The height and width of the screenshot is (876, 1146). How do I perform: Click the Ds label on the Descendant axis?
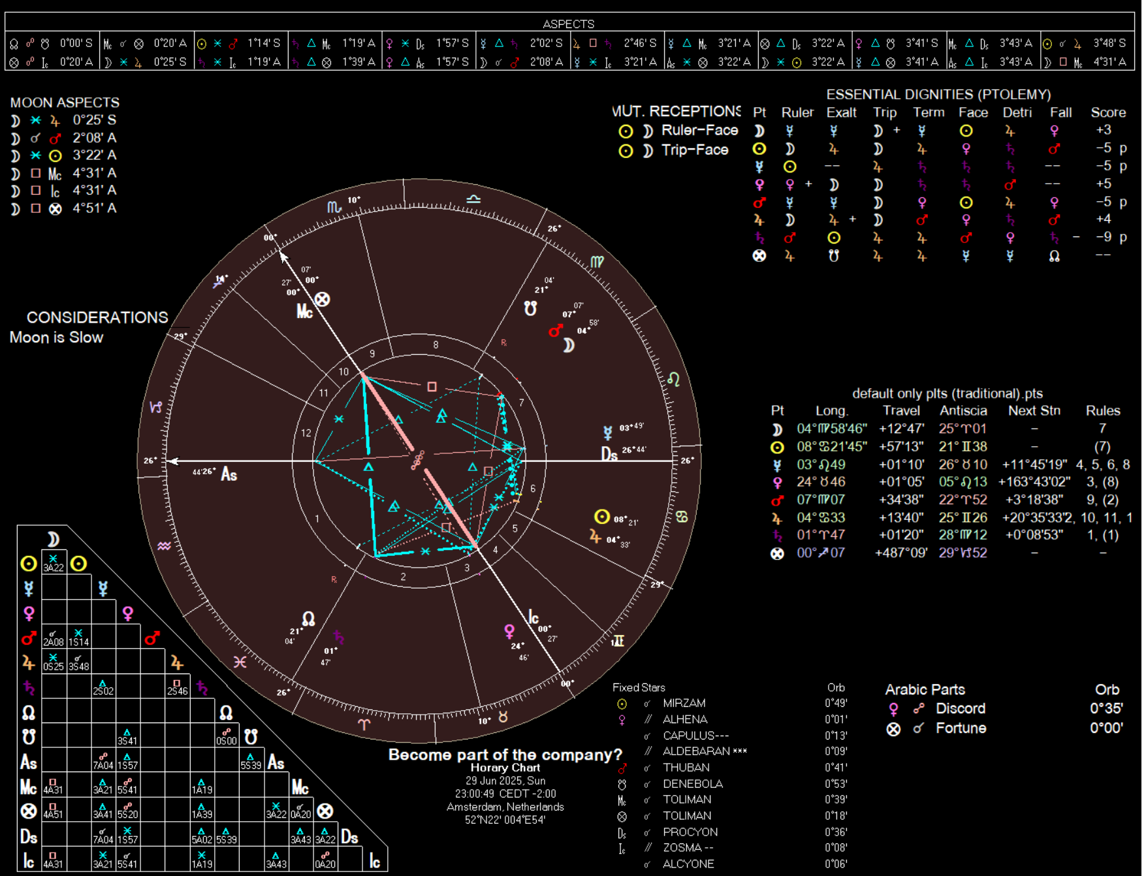609,455
